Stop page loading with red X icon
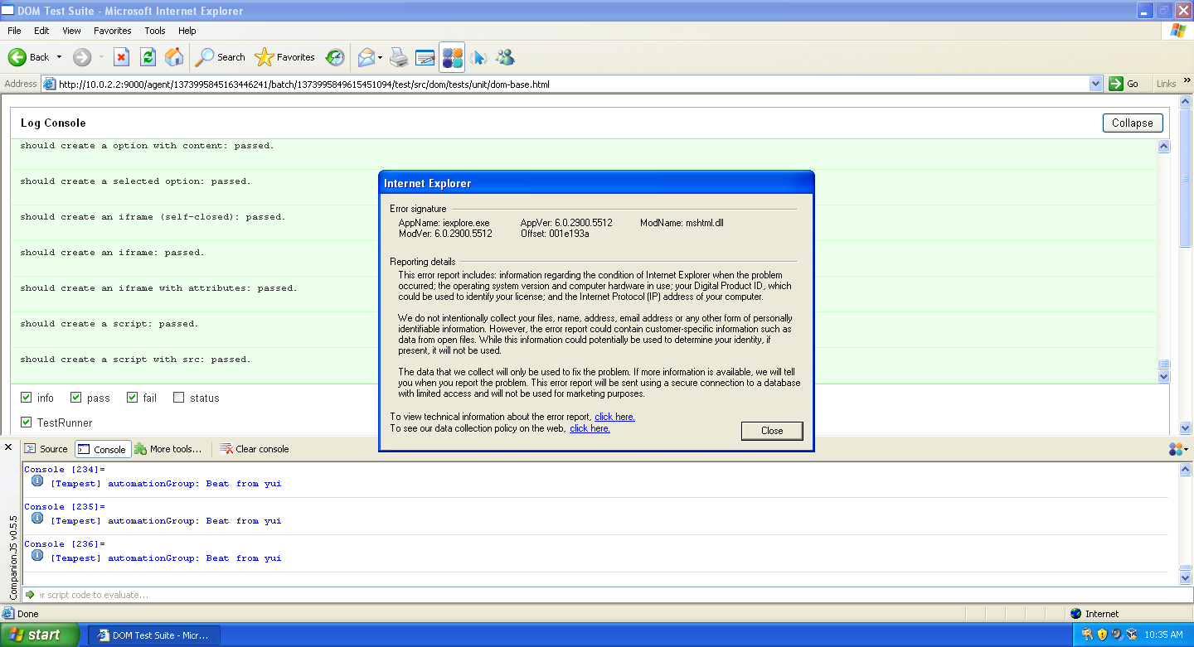The height and width of the screenshot is (647, 1194). 121,57
